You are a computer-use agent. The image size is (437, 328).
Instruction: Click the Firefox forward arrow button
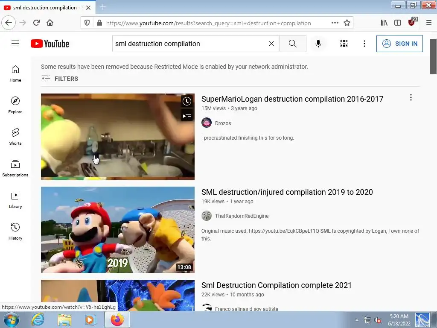23,23
